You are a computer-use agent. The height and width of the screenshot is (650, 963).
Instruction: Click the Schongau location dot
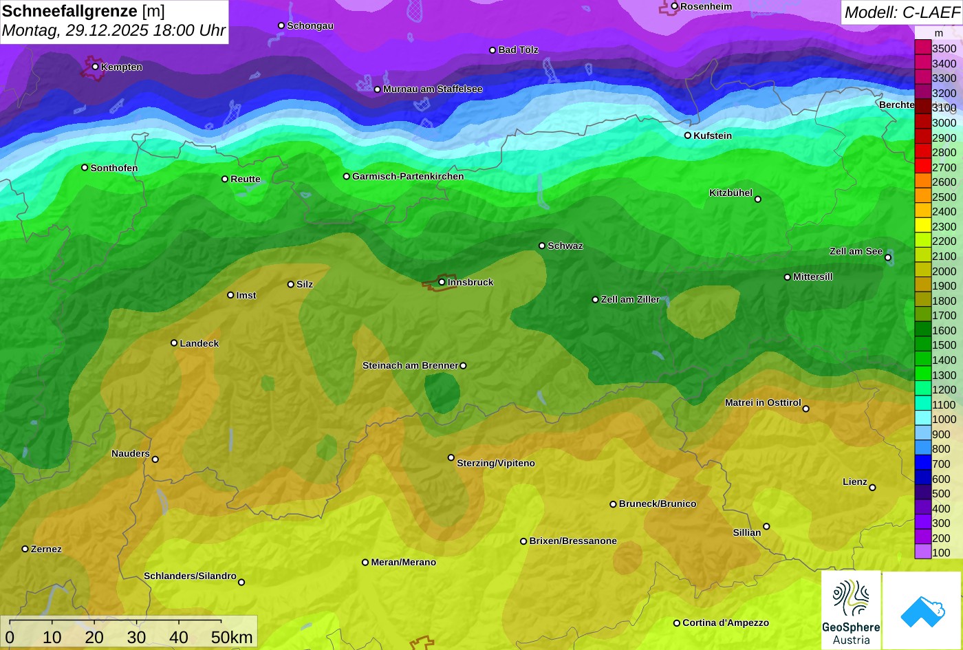(281, 25)
